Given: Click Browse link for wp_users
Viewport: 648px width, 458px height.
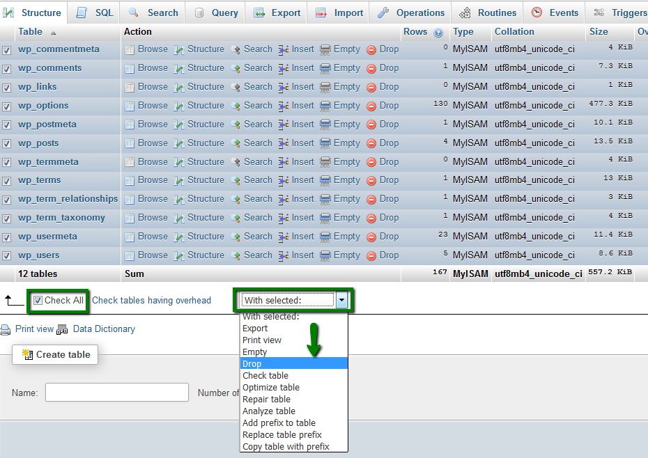Looking at the screenshot, I should tap(153, 255).
